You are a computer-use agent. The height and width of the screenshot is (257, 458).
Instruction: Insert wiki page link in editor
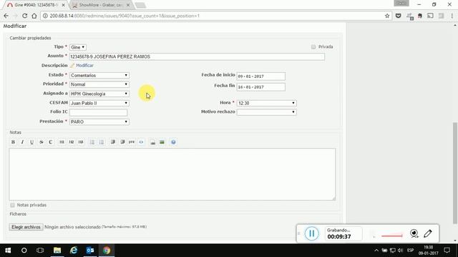[x=152, y=142]
